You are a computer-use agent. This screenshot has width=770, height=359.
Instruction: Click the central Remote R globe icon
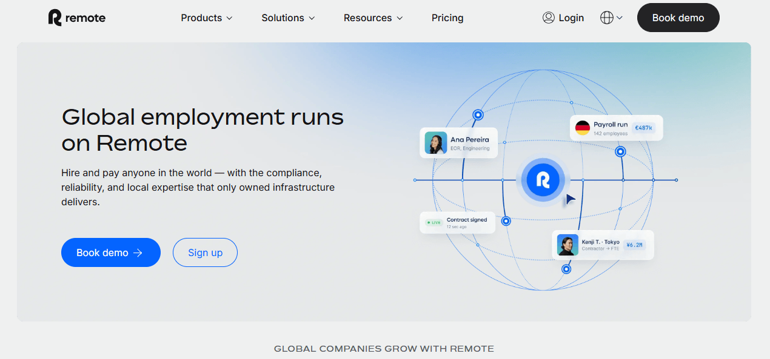[x=543, y=180]
